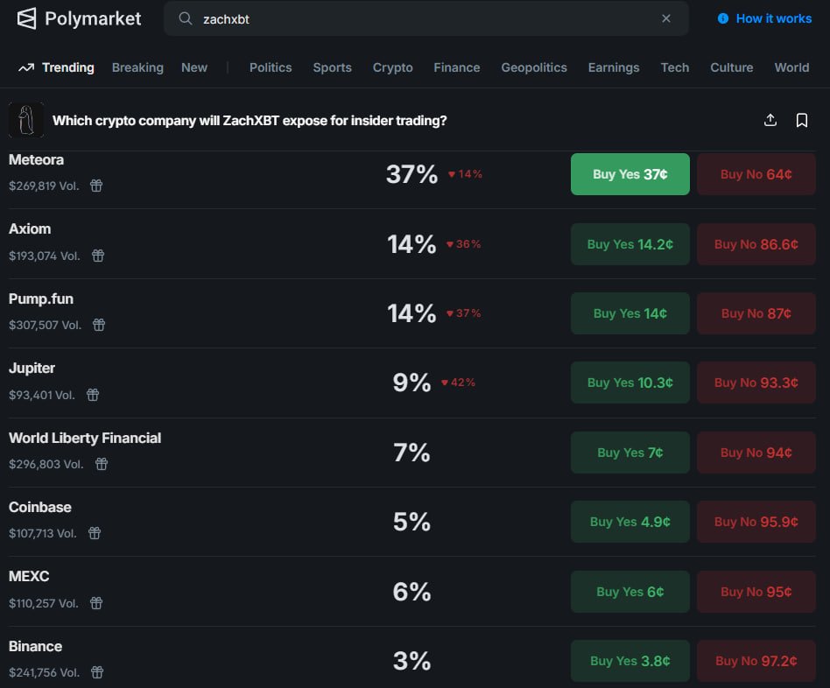Bookmark the ZachXBT market
Screen dimensions: 830x688
point(802,120)
